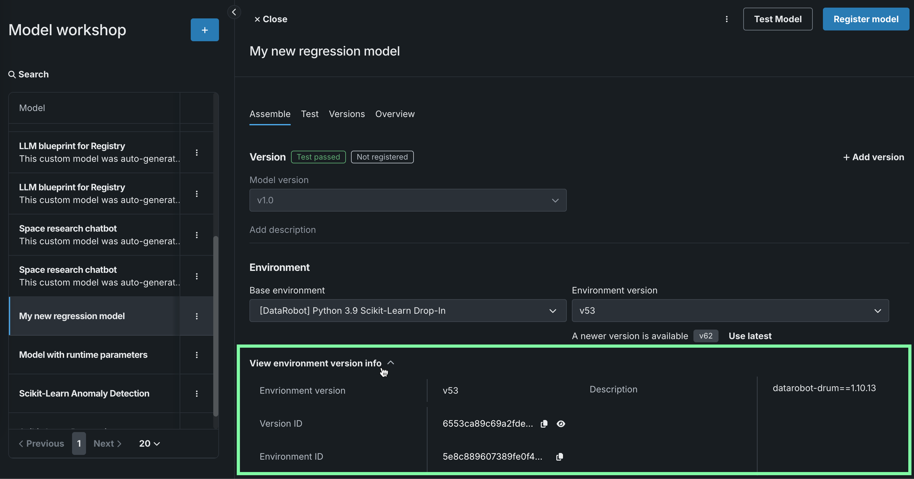Click the Add description field

282,230
